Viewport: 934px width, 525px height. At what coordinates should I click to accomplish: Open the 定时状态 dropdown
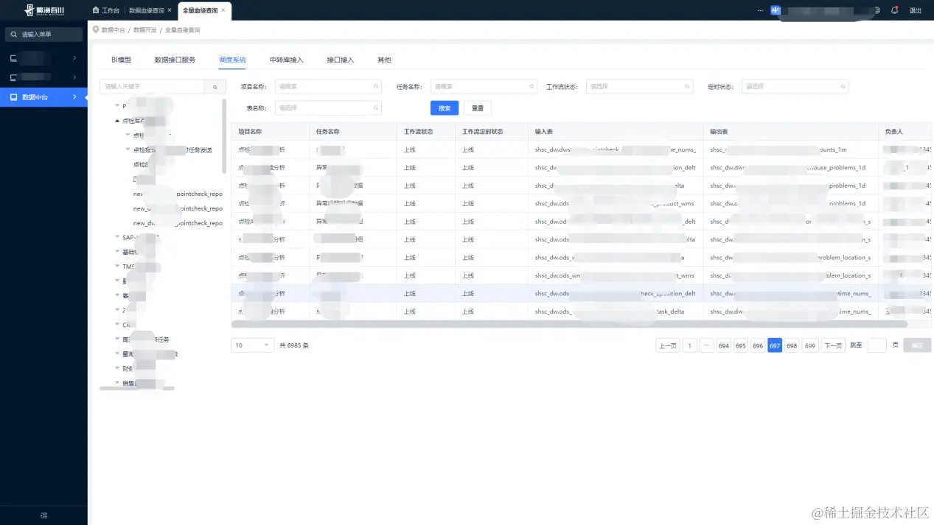click(x=795, y=87)
